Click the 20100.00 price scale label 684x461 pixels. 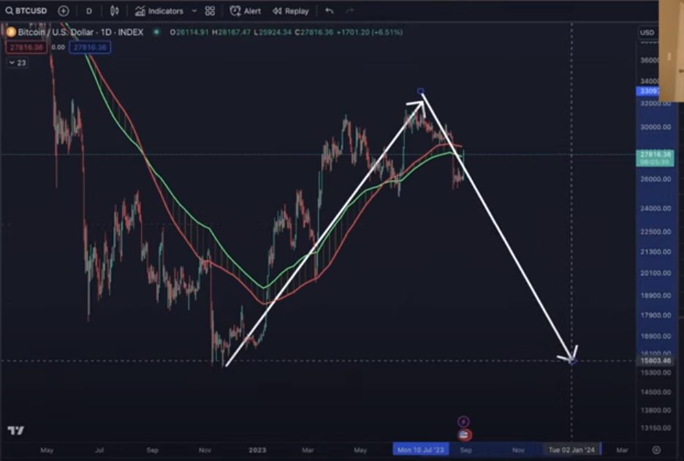pos(655,273)
